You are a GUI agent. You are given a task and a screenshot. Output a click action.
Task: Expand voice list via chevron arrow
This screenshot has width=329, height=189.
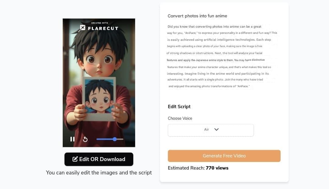pos(216,129)
